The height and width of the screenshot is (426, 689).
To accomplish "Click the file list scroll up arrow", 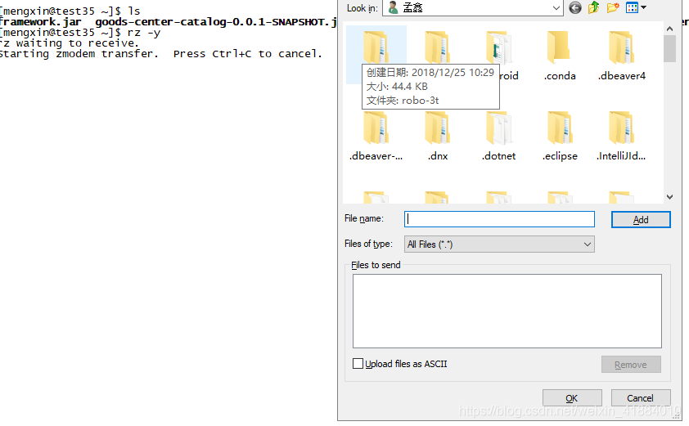I will coord(669,29).
